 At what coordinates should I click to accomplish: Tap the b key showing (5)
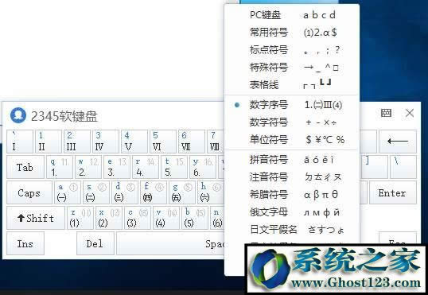(x=195, y=218)
